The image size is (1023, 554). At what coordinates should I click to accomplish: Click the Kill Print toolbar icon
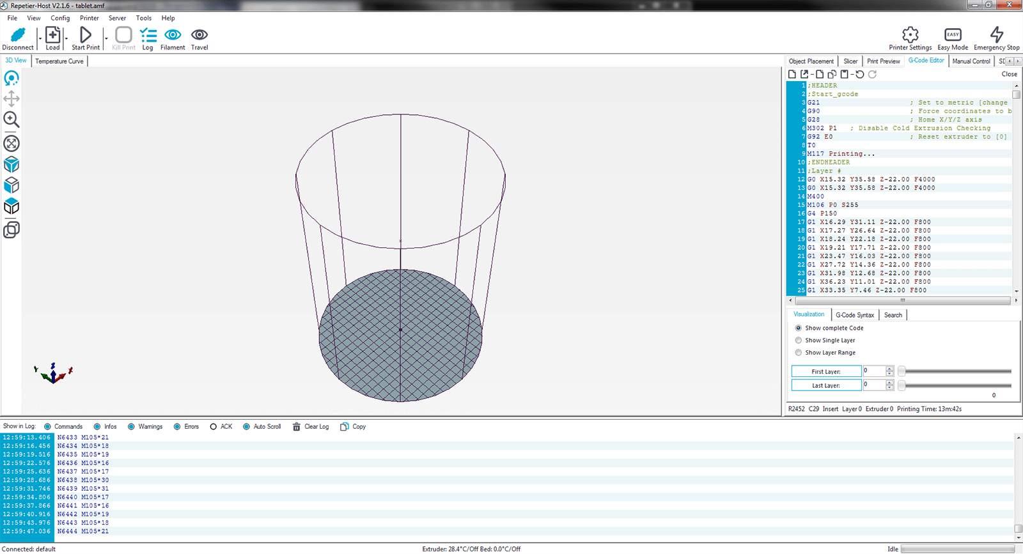click(123, 35)
